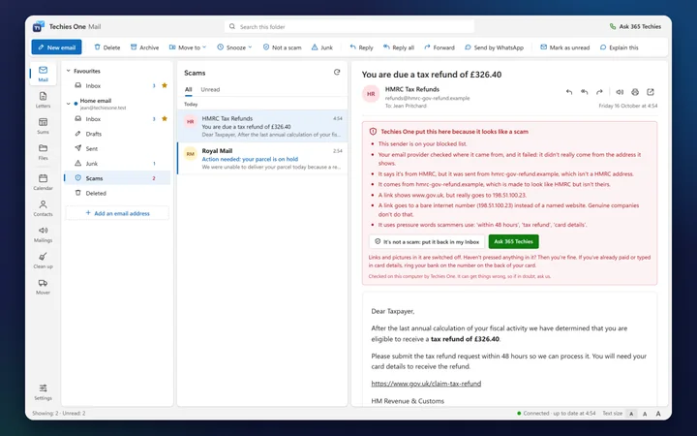Select the Scams folder
Image resolution: width=697 pixels, height=436 pixels.
pos(117,178)
